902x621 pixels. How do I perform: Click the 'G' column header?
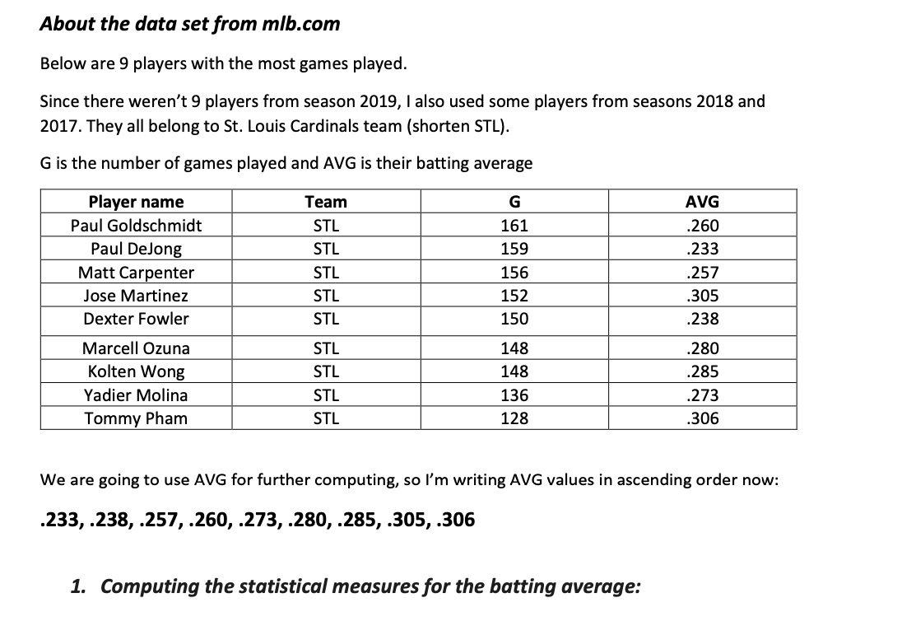pyautogui.click(x=514, y=202)
